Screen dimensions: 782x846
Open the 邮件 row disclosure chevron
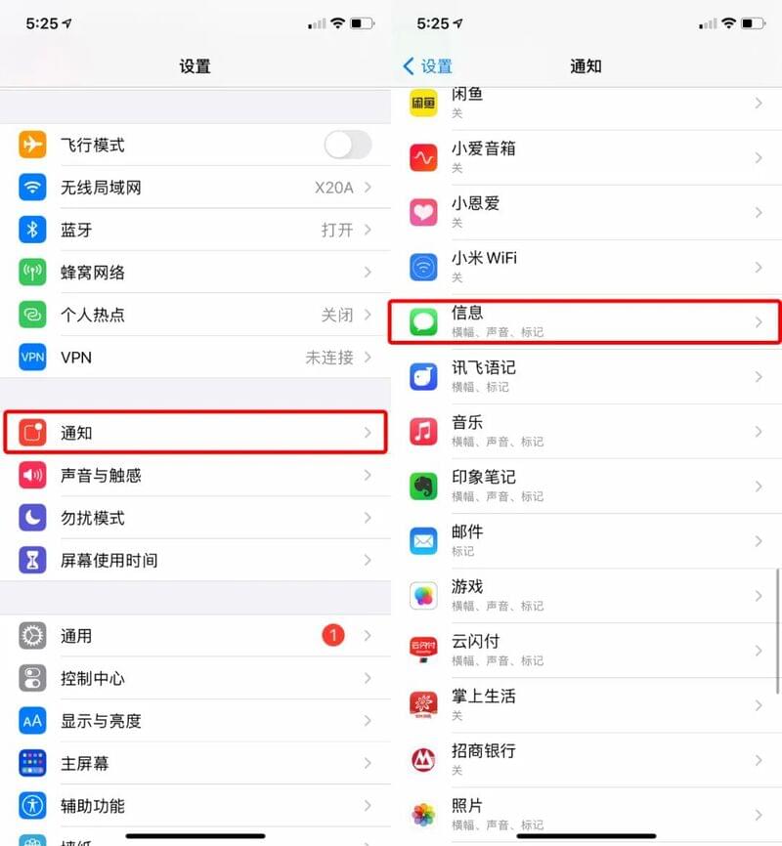(x=759, y=541)
